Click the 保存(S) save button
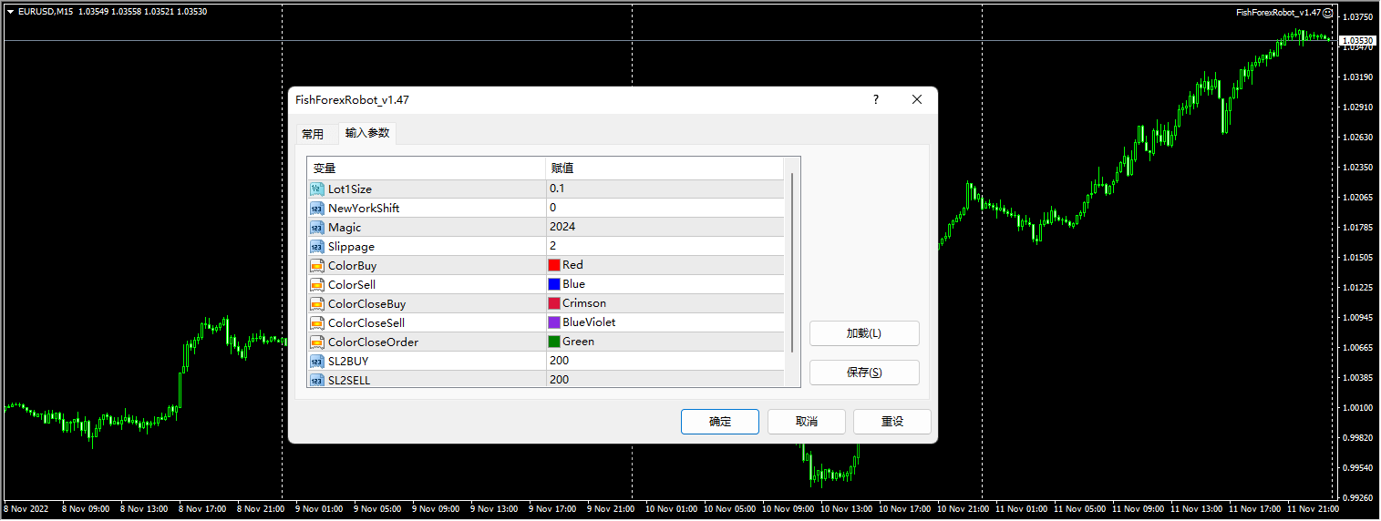The height and width of the screenshot is (521, 1381). tap(864, 373)
